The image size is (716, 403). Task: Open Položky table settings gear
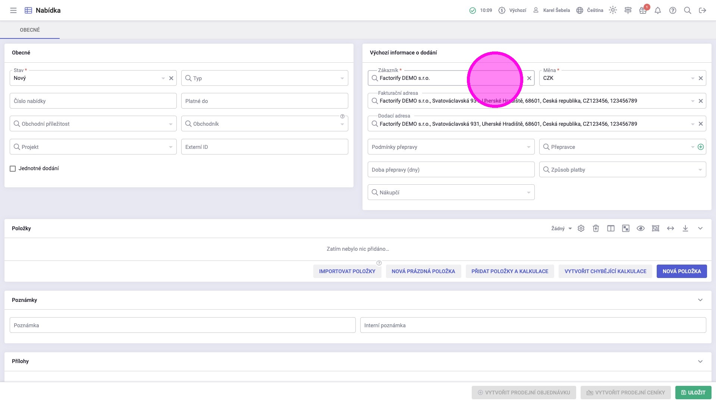(x=581, y=228)
